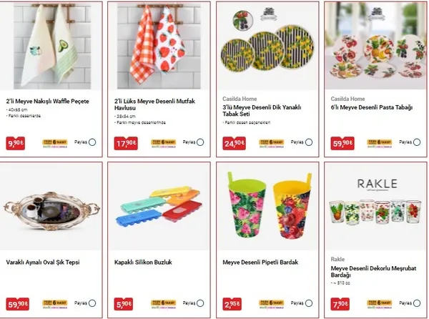Toggle Paylaş circle for Mutfak Havlusu
The width and height of the screenshot is (429, 319).
[200, 142]
